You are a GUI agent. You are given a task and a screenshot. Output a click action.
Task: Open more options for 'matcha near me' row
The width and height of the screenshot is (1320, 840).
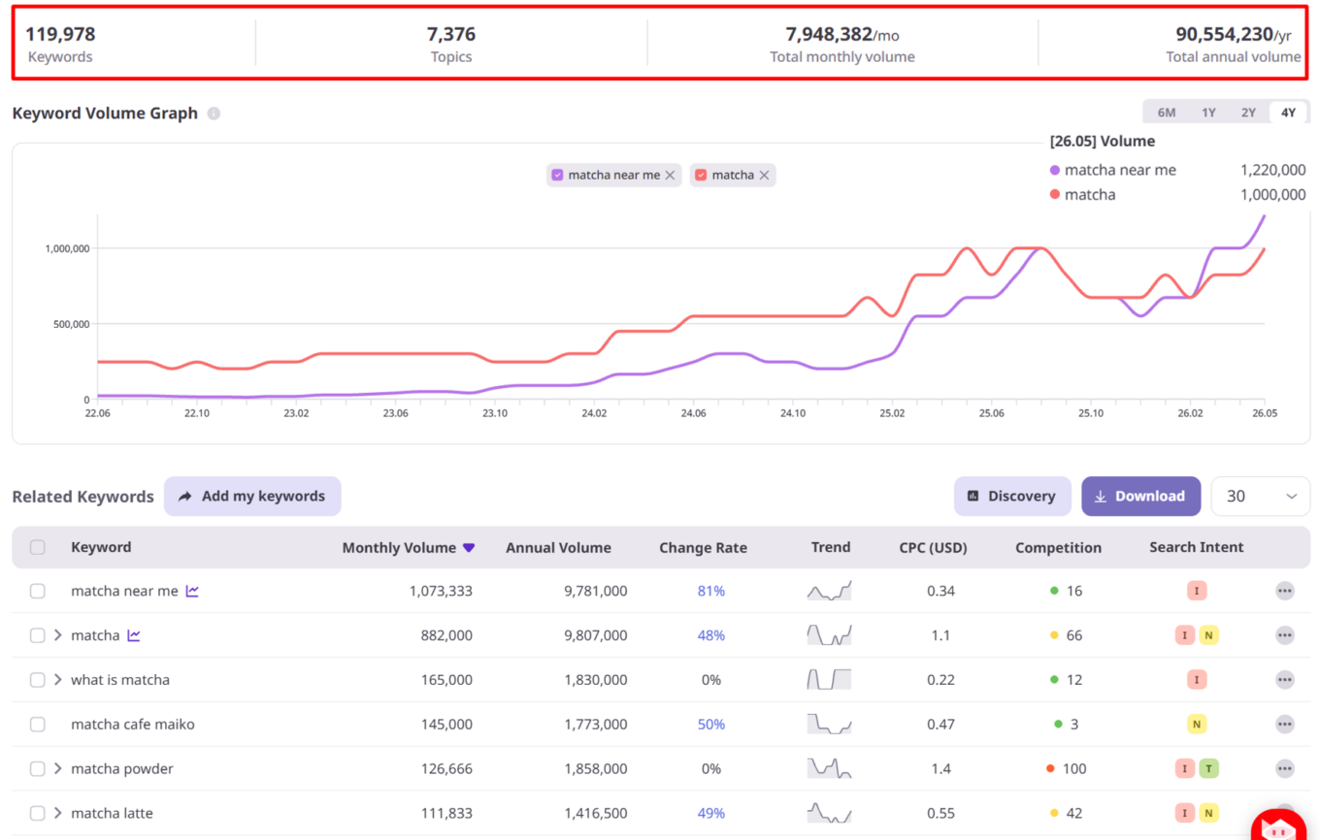pos(1285,591)
